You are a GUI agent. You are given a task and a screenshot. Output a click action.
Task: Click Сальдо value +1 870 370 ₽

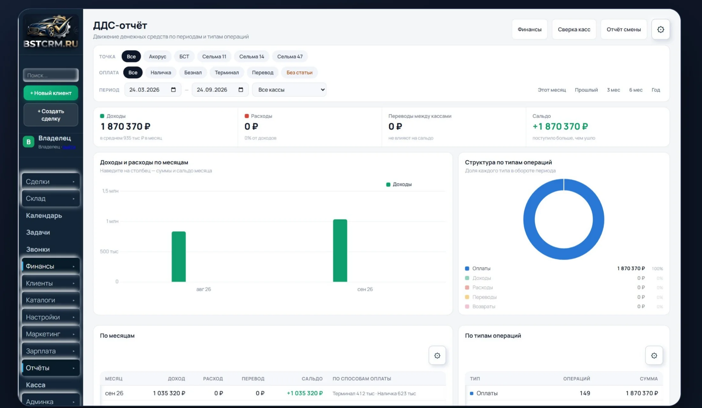click(x=560, y=127)
